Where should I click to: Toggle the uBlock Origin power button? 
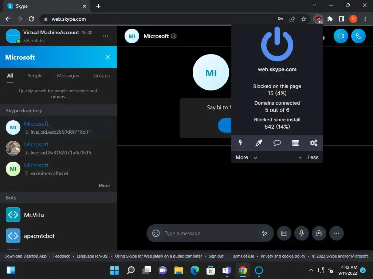pos(277,44)
